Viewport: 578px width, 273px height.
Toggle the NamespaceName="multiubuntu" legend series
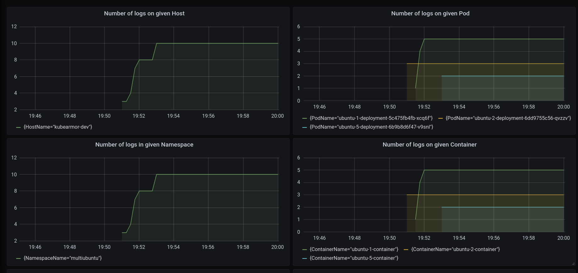click(x=63, y=258)
